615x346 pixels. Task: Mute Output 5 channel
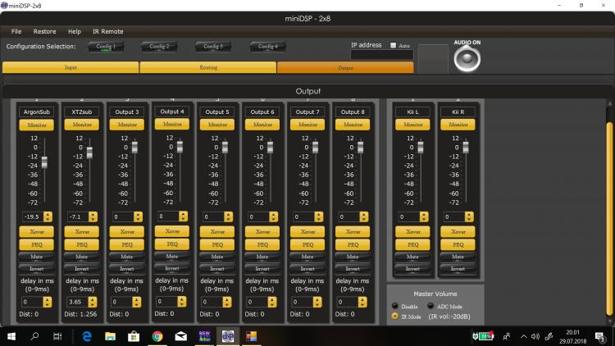217,257
